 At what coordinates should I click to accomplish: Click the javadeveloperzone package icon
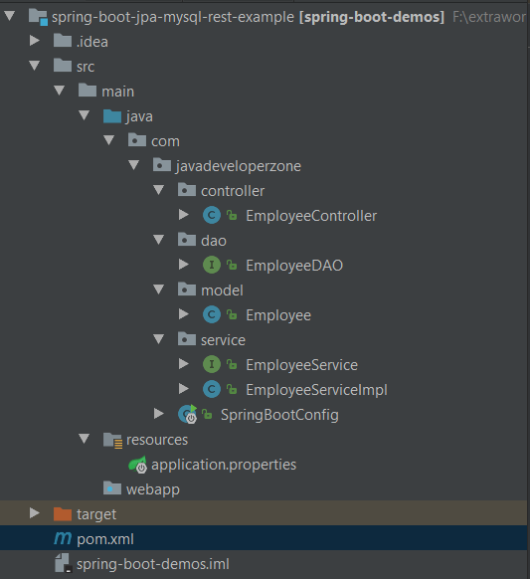pyautogui.click(x=162, y=165)
